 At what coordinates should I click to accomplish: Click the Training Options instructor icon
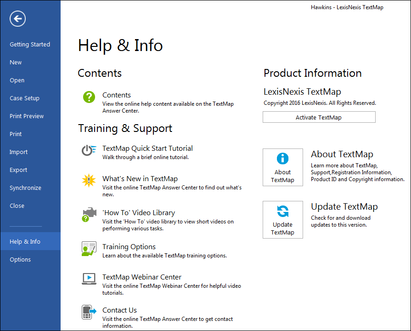pos(89,249)
